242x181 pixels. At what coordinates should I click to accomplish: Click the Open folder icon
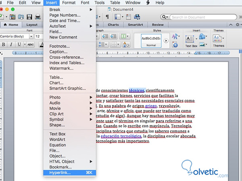coord(21,17)
